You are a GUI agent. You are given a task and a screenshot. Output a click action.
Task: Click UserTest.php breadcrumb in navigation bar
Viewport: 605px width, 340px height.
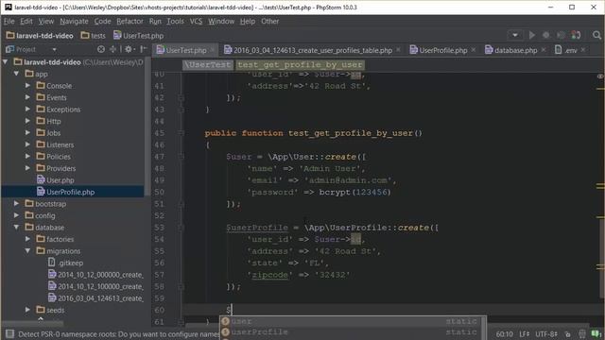tap(139, 36)
